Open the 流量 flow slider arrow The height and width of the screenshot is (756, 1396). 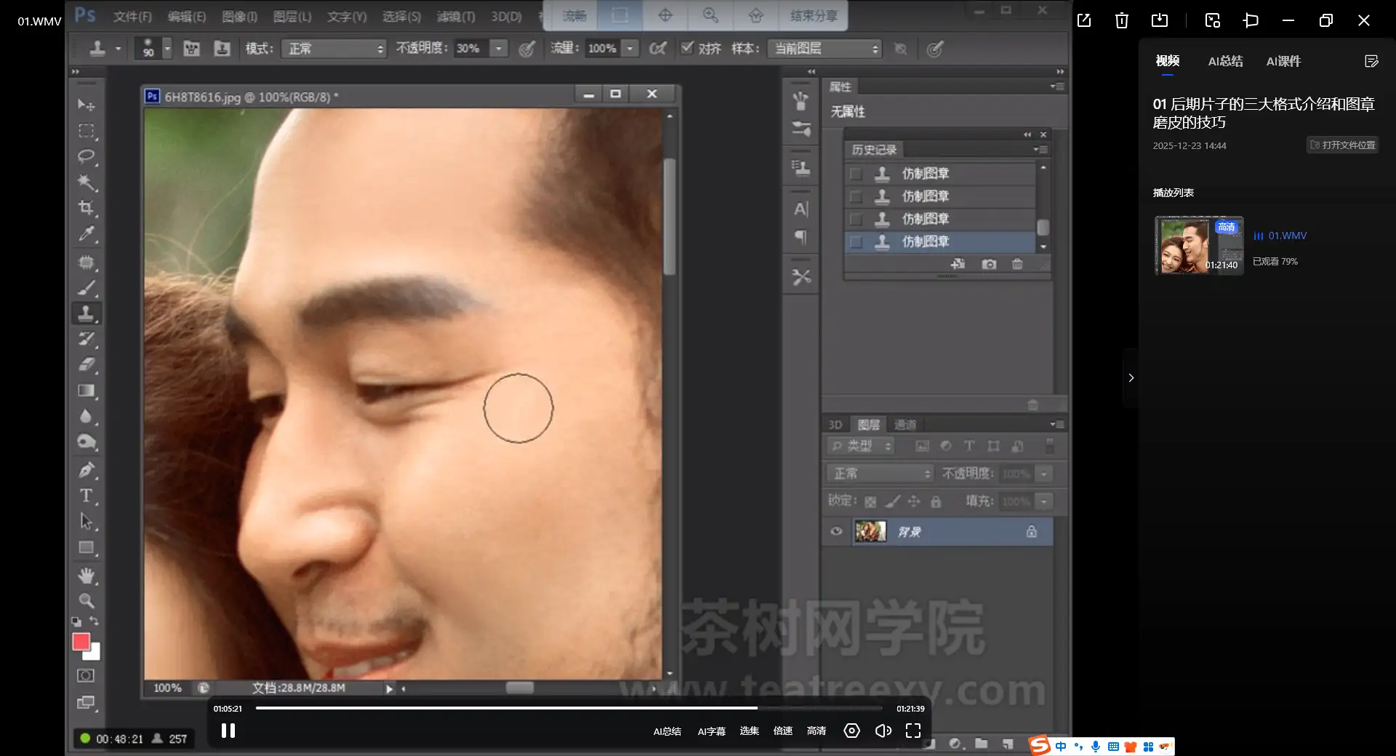click(x=630, y=49)
